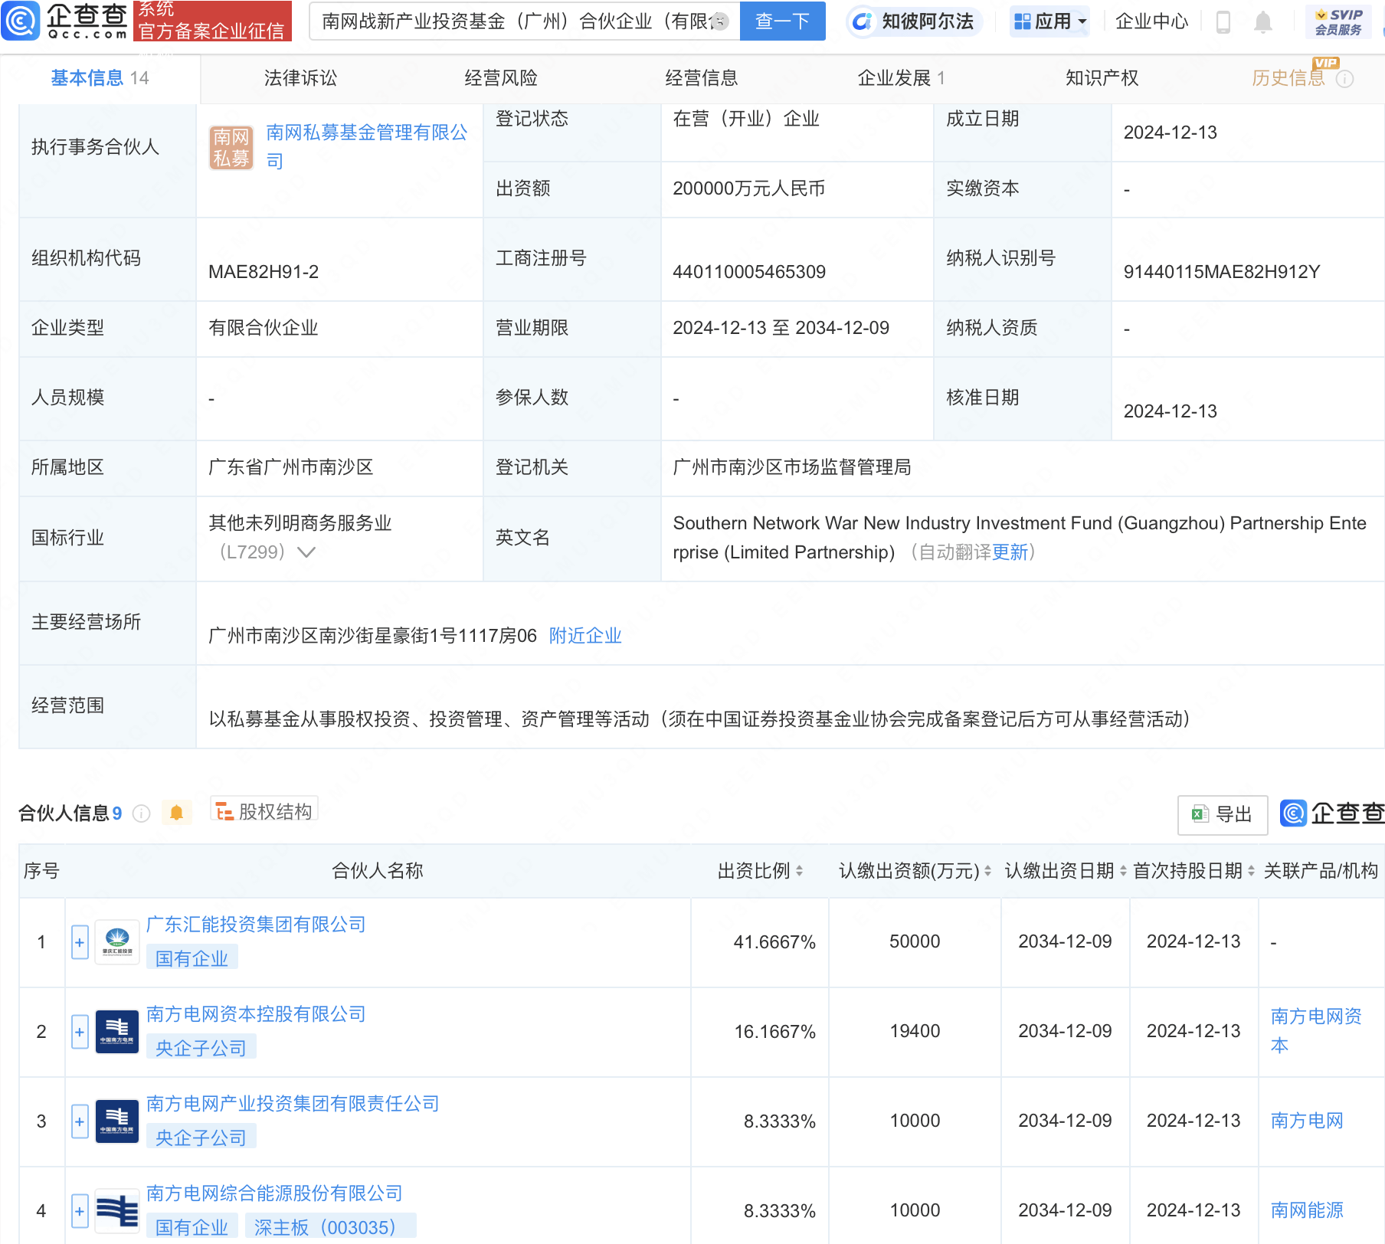Click 广东汇能投资集团 company logo
This screenshot has height=1244, width=1385.
pyautogui.click(x=117, y=942)
